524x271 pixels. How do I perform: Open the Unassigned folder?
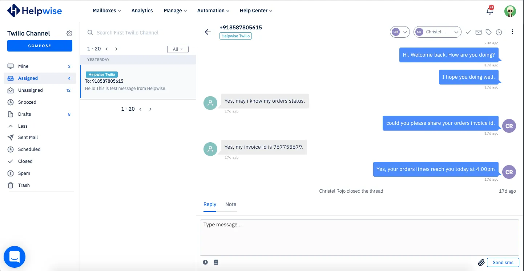point(40,90)
